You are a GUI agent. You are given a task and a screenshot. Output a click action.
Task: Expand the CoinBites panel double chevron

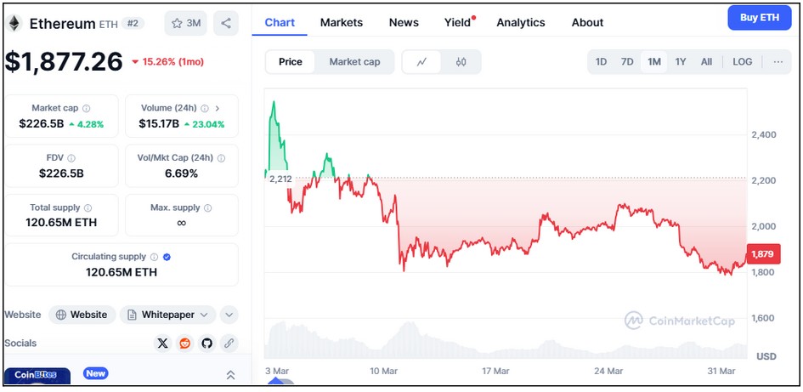point(230,375)
